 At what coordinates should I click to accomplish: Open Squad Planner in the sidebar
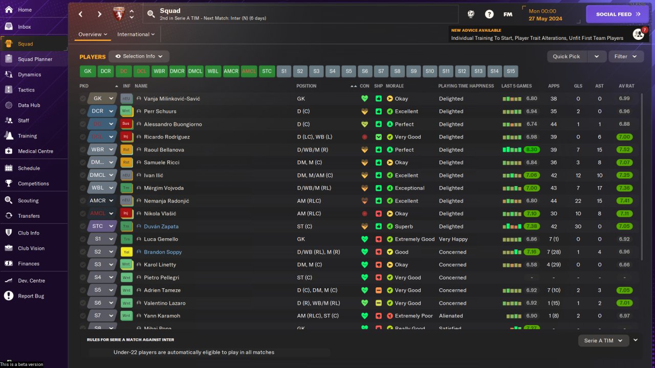[34, 59]
